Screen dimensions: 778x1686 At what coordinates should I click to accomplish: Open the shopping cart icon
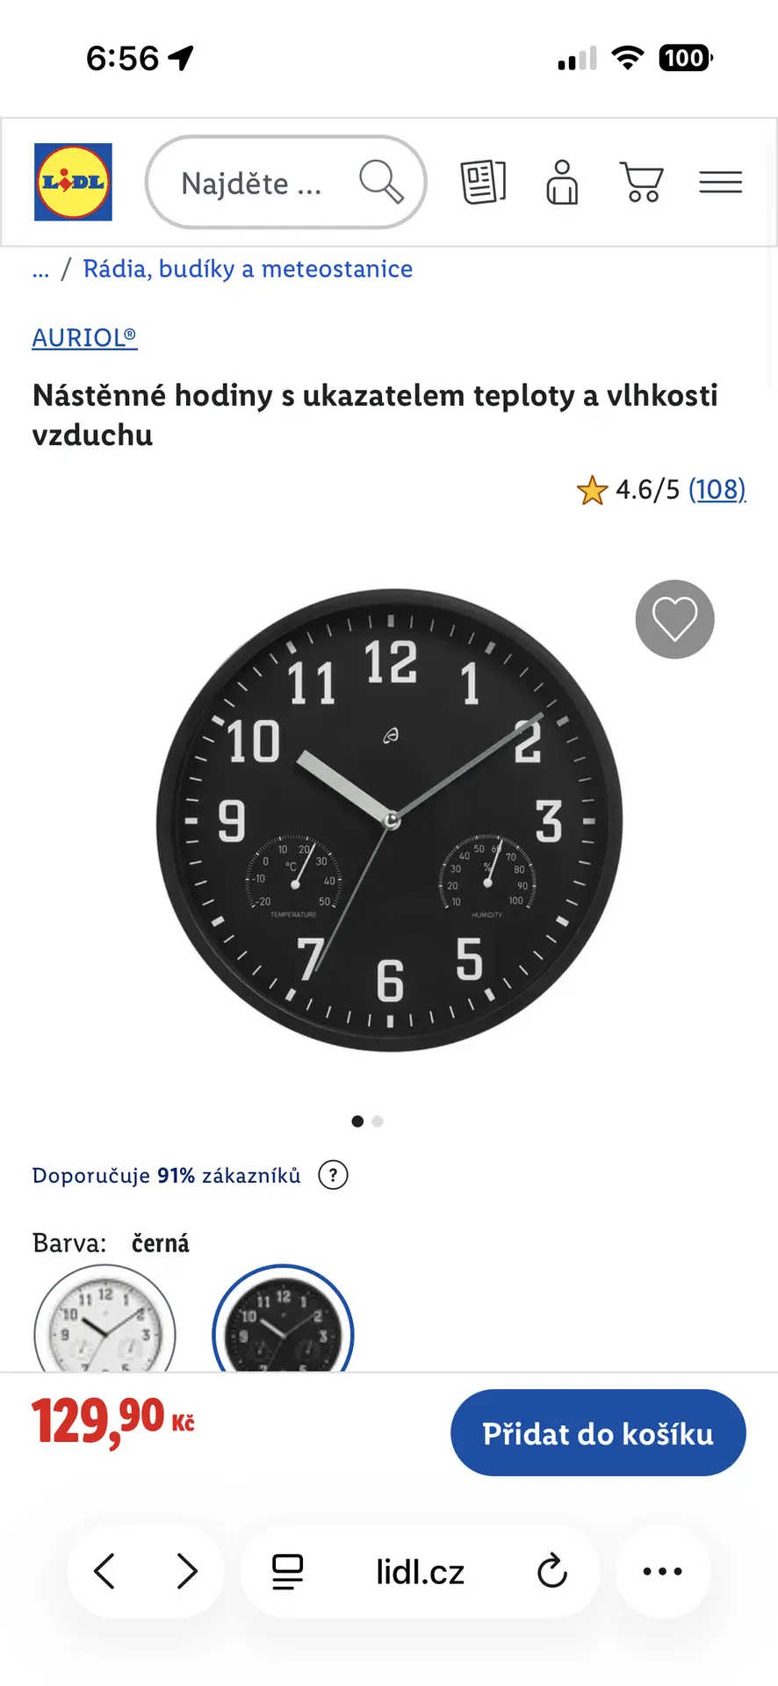click(642, 182)
